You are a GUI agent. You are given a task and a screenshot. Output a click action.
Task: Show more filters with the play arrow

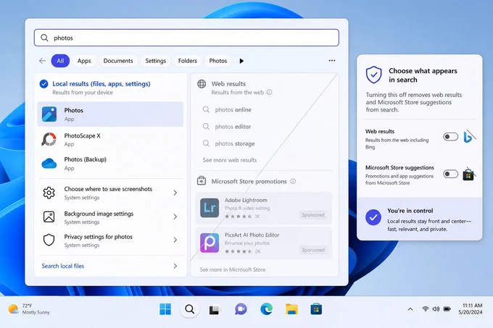coord(241,61)
